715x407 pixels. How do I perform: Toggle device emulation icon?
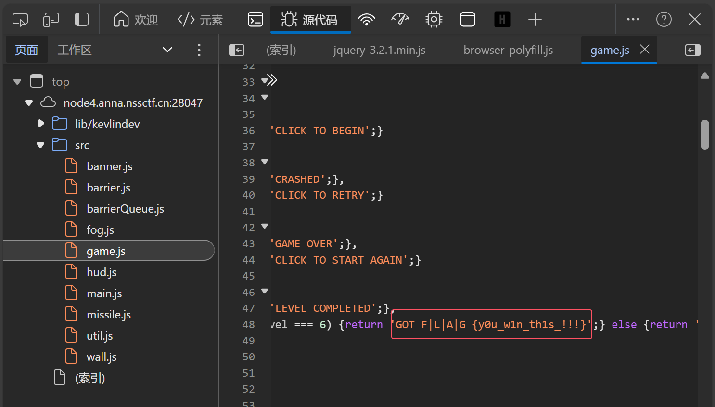[51, 20]
